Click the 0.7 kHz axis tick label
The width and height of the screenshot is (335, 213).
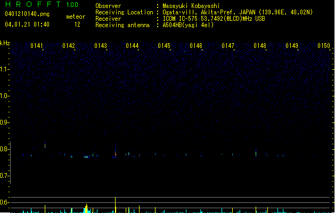[x=4, y=176]
